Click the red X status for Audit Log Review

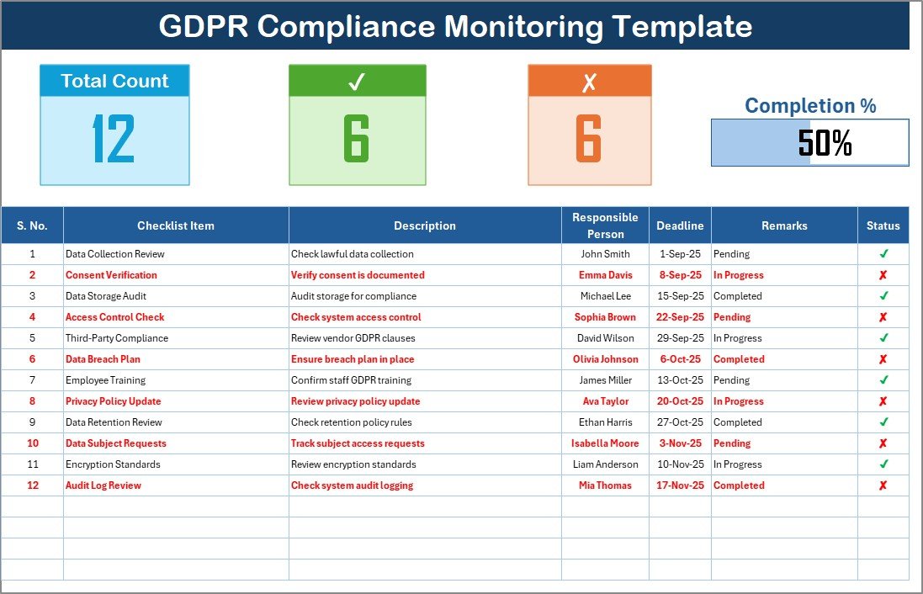pyautogui.click(x=883, y=485)
